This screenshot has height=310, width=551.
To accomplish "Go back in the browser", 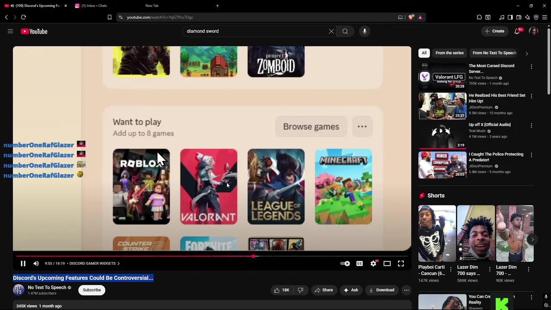I will (6, 17).
